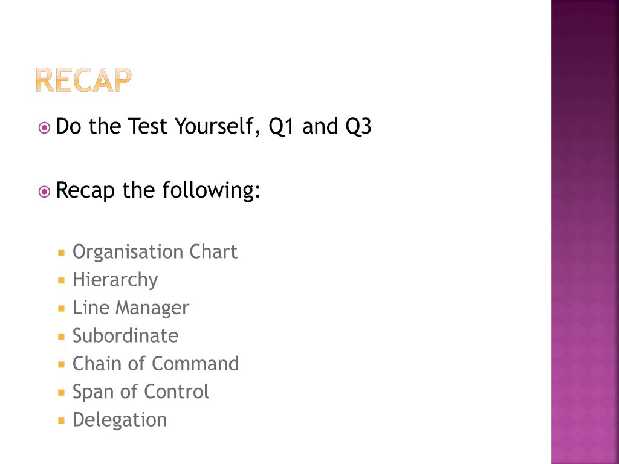Image resolution: width=619 pixels, height=464 pixels.
Task: Select the 'Hierarchy' list item
Action: 115,280
